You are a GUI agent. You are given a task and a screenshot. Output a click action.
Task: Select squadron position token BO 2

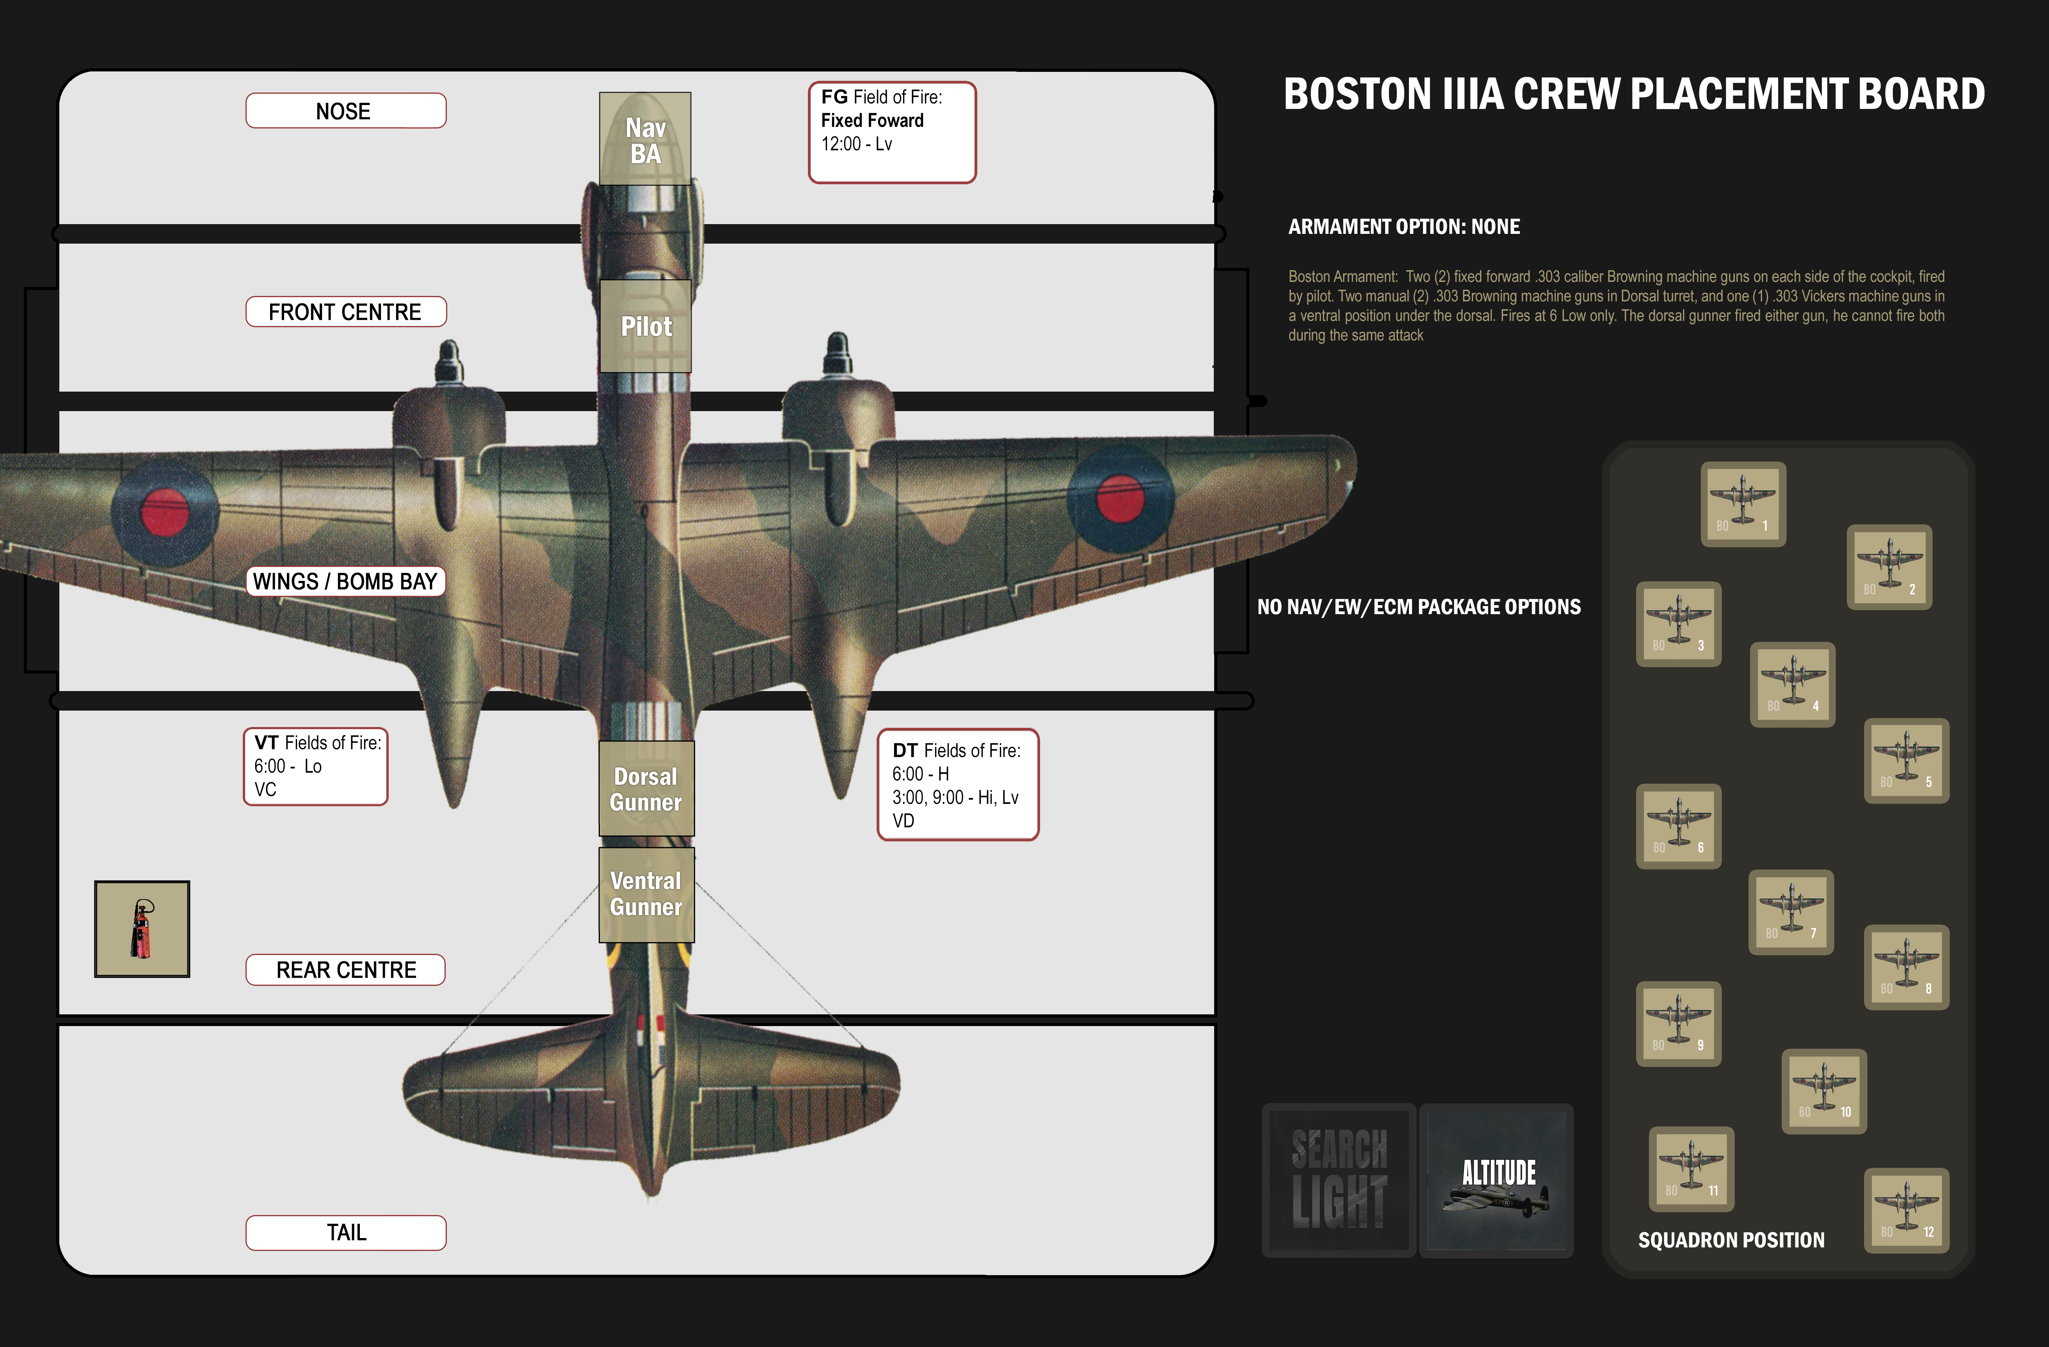coord(1889,568)
